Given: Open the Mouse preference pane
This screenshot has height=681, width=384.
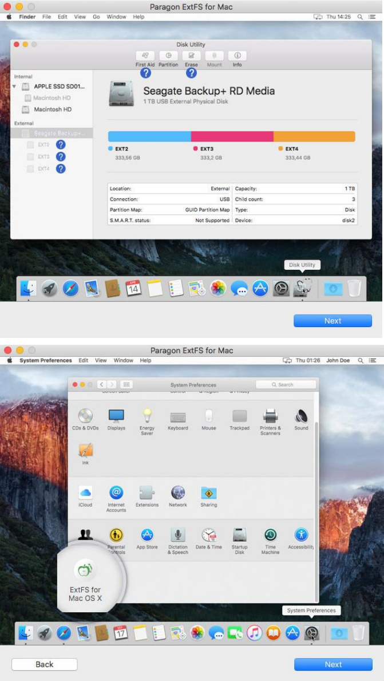Looking at the screenshot, I should 209,416.
